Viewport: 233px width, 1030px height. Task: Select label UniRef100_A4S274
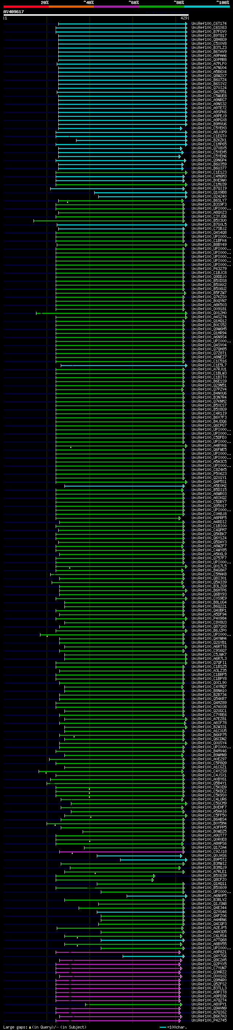coord(209,317)
